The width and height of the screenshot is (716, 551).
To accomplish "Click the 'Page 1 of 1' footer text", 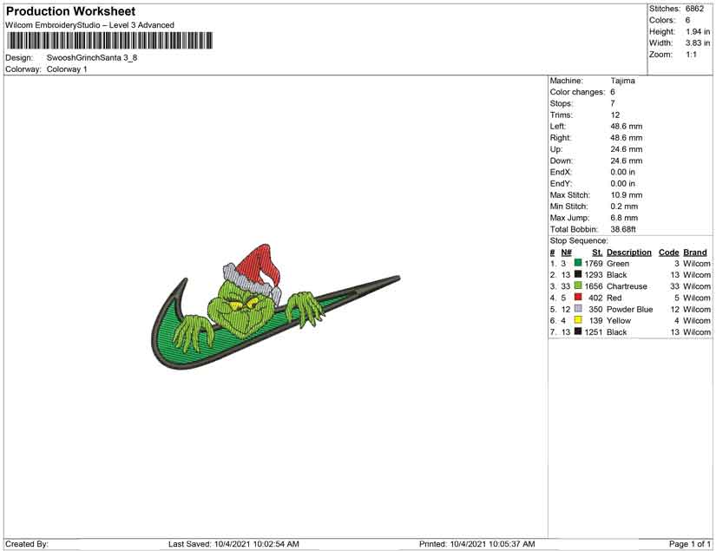I will click(689, 544).
